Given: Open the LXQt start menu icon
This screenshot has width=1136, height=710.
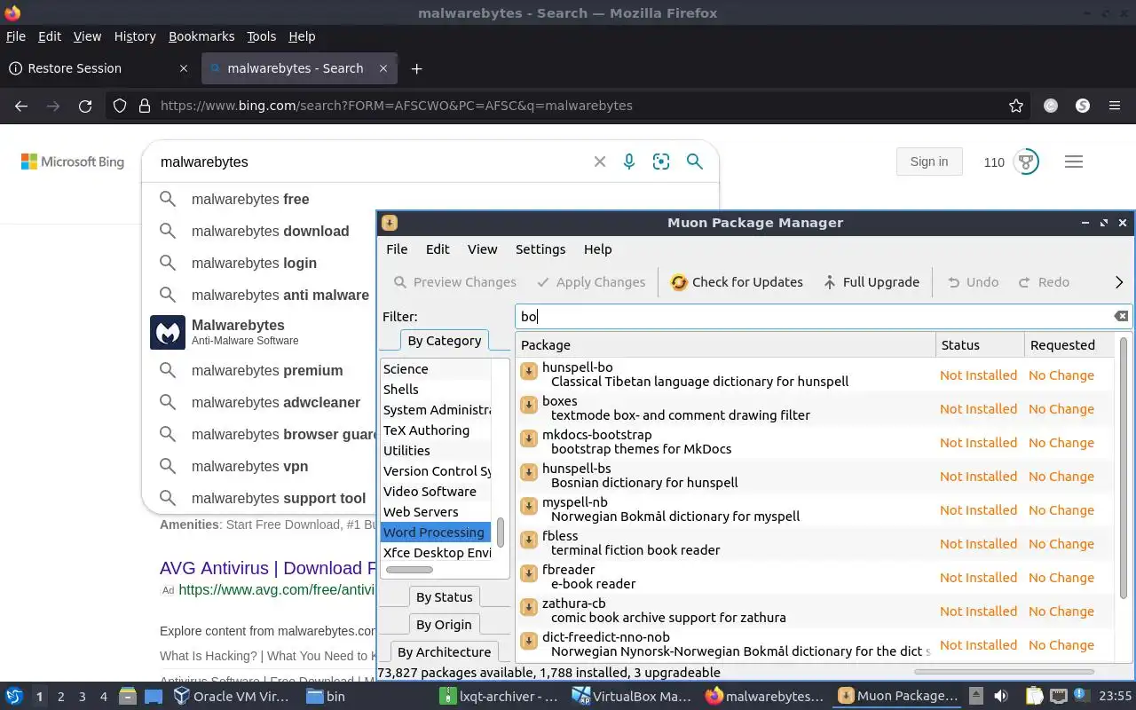Looking at the screenshot, I should pyautogui.click(x=14, y=697).
